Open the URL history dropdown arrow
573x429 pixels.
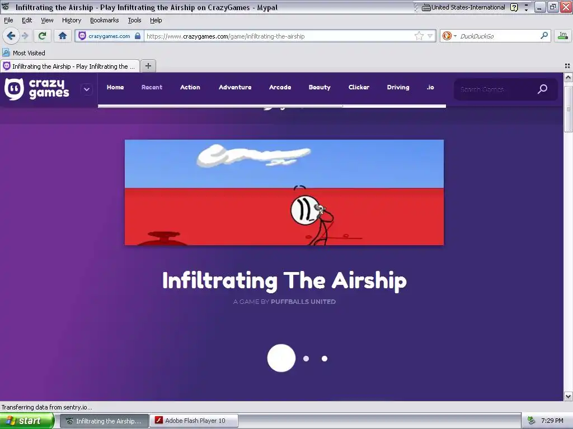pyautogui.click(x=430, y=36)
